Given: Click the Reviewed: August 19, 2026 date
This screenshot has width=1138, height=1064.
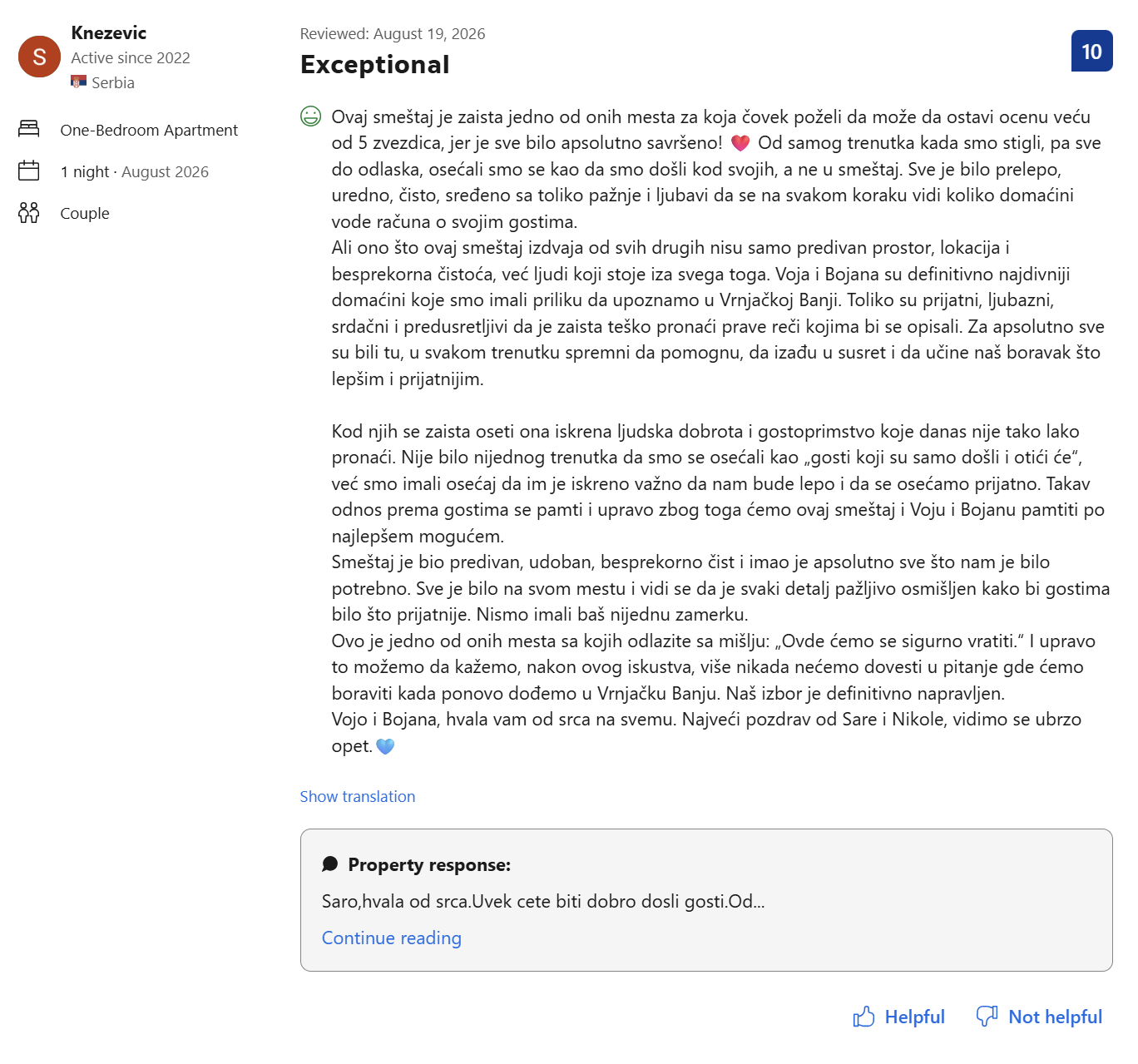Looking at the screenshot, I should tap(393, 33).
